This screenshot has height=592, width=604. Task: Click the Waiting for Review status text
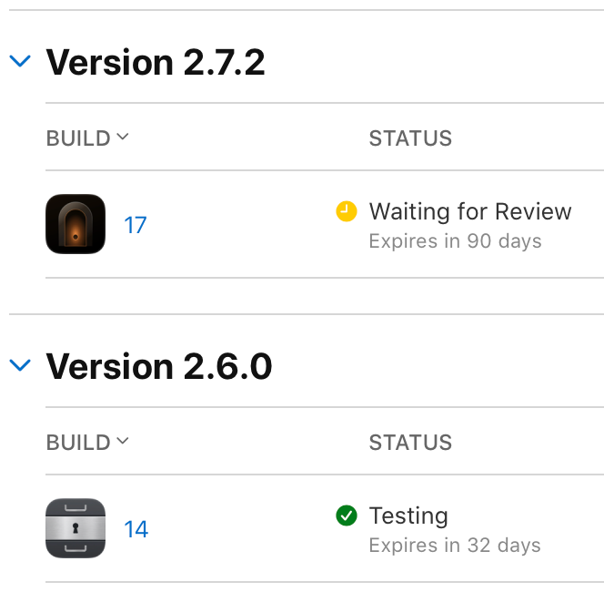(470, 211)
